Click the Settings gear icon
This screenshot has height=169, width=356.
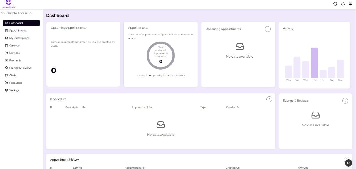6,90
